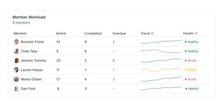Viewport: 223px width, 108px height.
Task: Click Merke Orbien's At risk badge
Action: (x=190, y=79)
